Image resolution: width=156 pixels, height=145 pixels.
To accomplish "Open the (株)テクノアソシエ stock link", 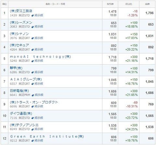I will coord(24,125).
